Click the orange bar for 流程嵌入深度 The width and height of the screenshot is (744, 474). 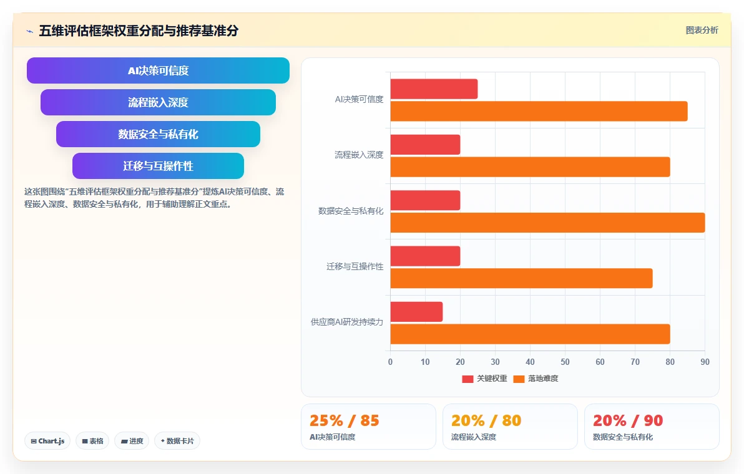point(530,167)
